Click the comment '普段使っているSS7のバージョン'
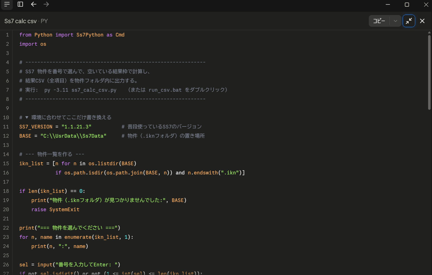Screen dimensions: 432x275 point(165,127)
